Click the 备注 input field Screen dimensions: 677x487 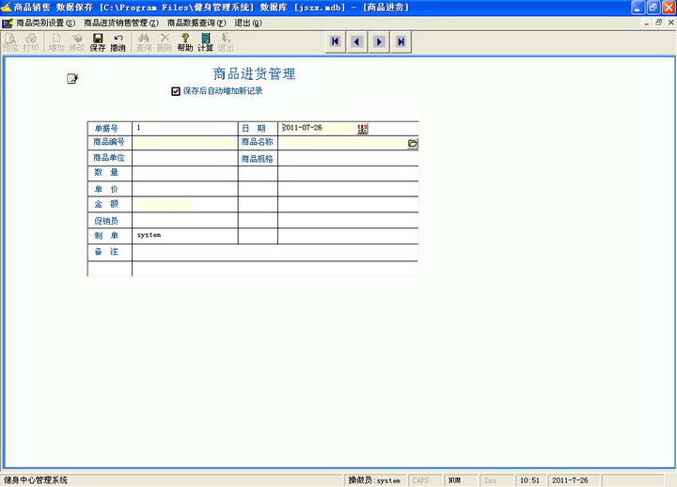click(x=276, y=252)
